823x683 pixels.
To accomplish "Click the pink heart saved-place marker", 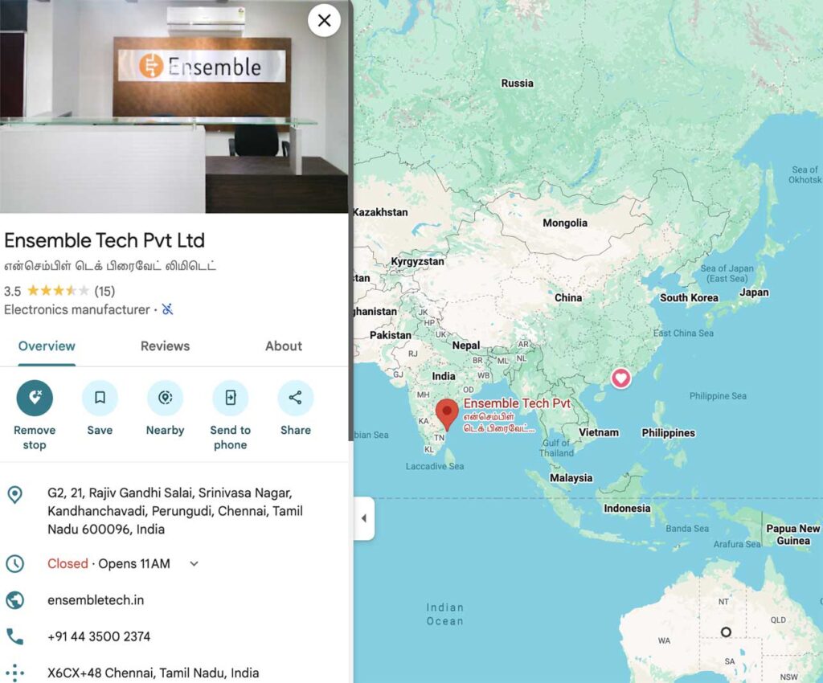I will click(621, 378).
